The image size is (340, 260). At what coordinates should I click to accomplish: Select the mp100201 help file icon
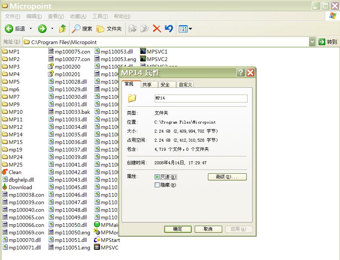[x=51, y=74]
